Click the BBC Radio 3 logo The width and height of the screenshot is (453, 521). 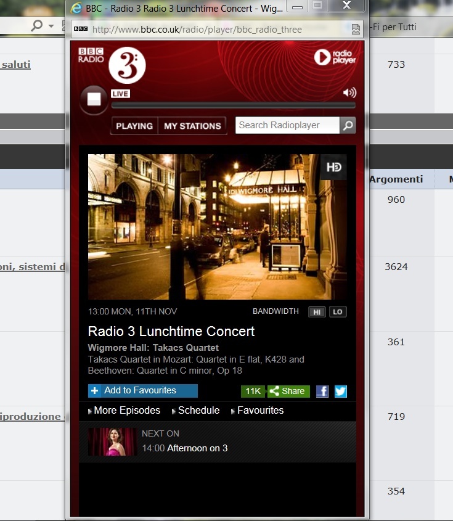112,65
